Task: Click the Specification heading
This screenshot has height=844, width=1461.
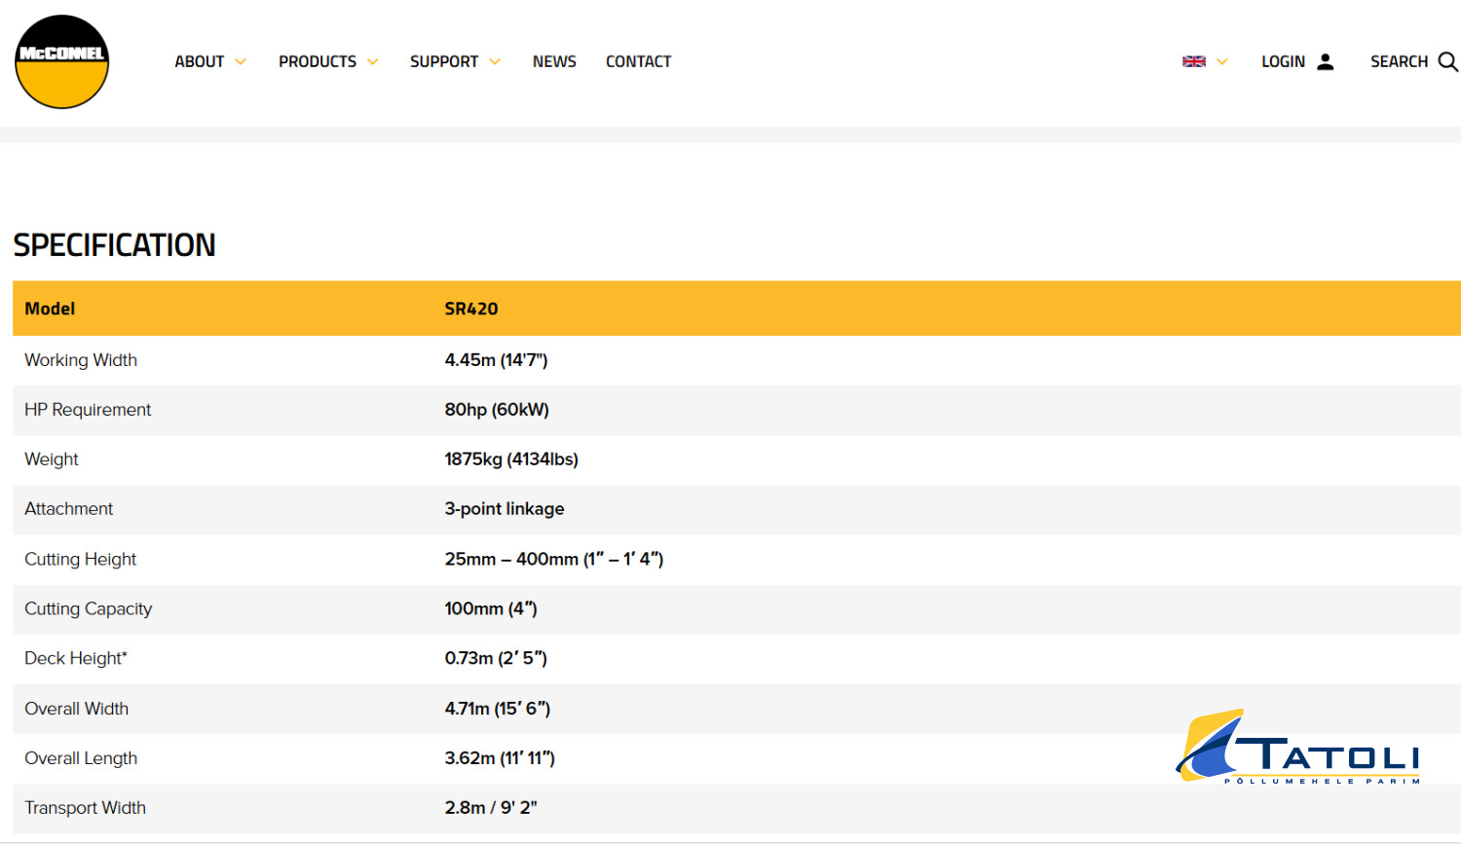Action: 114,245
